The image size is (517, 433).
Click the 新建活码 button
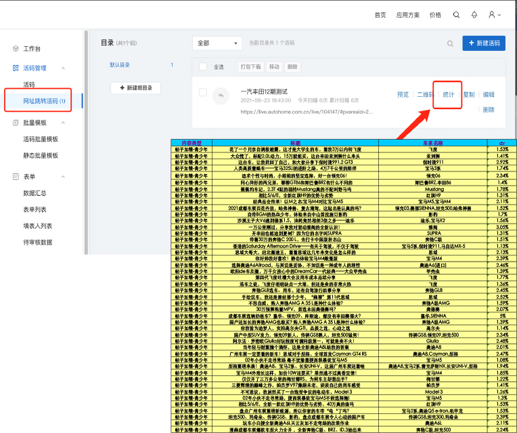click(x=484, y=43)
